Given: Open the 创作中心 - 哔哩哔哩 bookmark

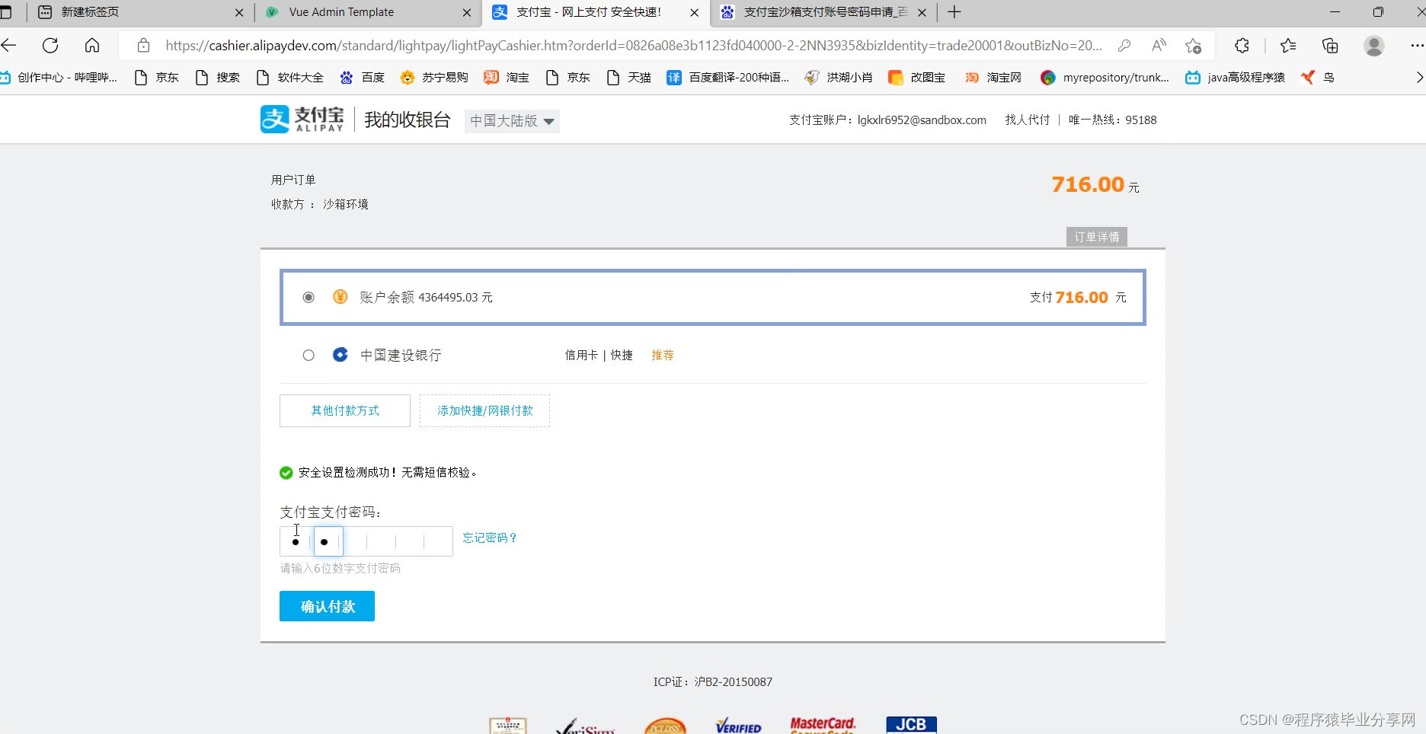Looking at the screenshot, I should [x=59, y=77].
